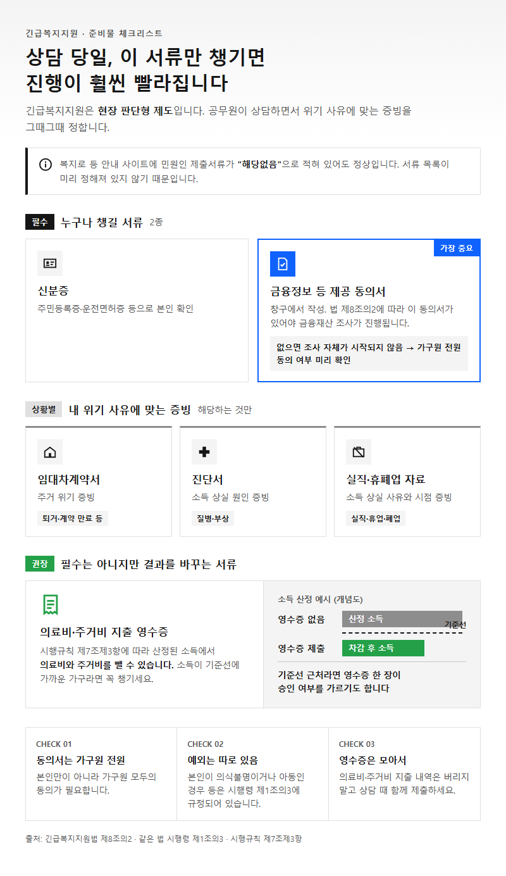Screen dimensions: 506x876
Task: Click the CHECK 03 label
Action: pos(357,744)
